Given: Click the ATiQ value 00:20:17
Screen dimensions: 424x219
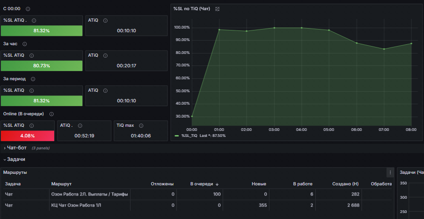Looking at the screenshot, I should click(x=126, y=66).
